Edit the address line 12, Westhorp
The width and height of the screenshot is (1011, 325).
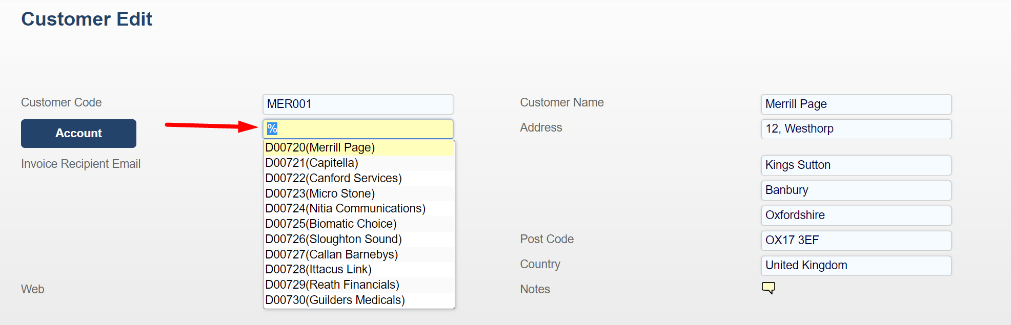coord(856,129)
